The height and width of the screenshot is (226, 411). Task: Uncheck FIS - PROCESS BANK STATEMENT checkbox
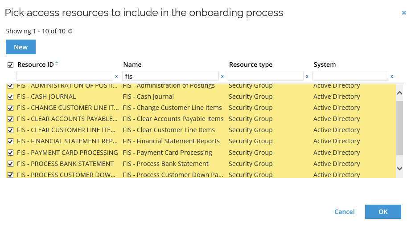coord(10,164)
